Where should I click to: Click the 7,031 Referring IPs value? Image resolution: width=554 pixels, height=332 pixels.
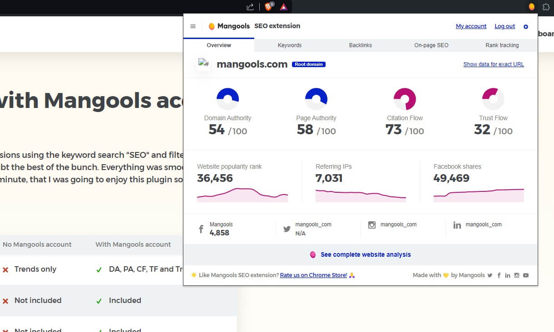329,178
